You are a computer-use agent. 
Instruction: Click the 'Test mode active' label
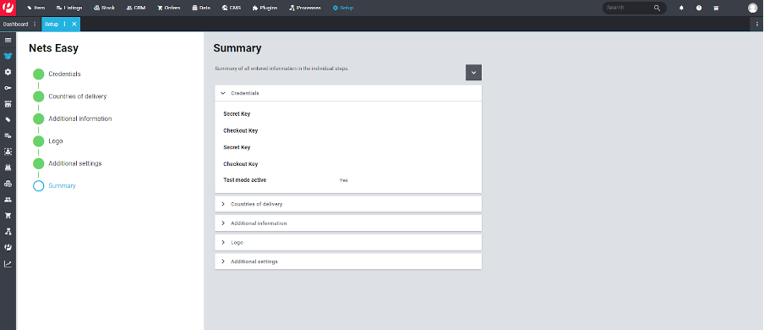coord(244,180)
